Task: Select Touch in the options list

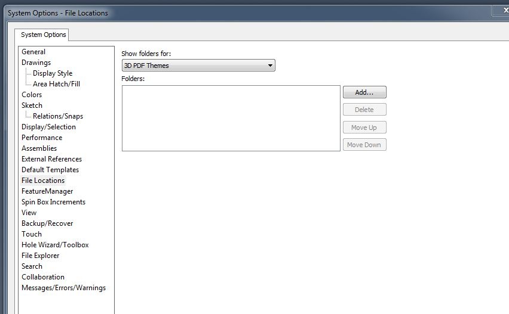Action: pos(32,234)
